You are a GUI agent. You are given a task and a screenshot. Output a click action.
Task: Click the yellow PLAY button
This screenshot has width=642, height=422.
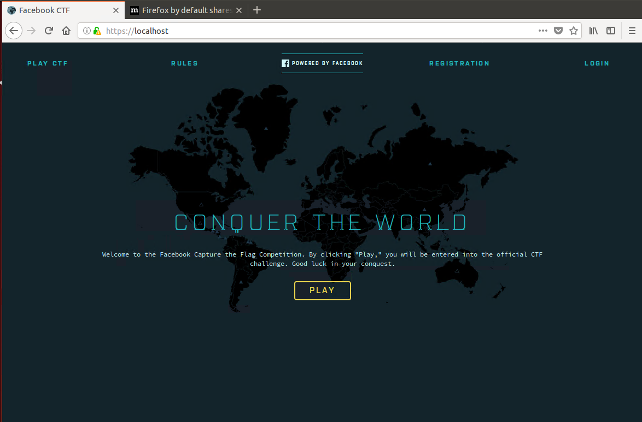point(322,290)
